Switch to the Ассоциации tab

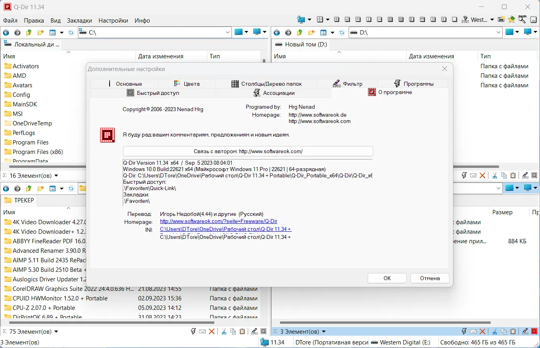(274, 93)
